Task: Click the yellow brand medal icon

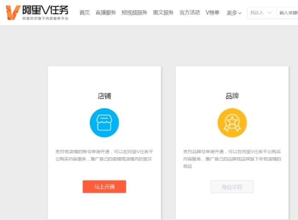Action: [x=232, y=123]
